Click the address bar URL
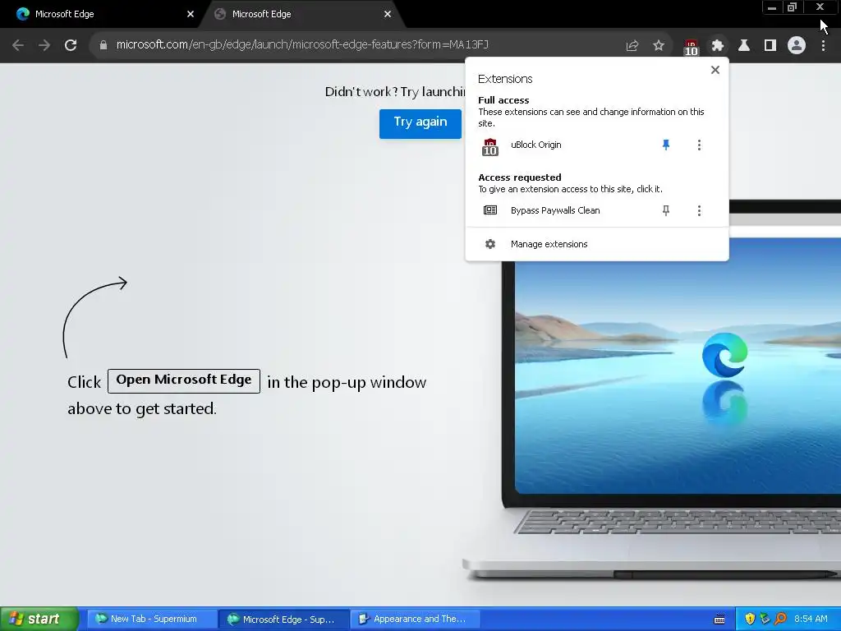Viewport: 841px width, 631px height. (302, 44)
